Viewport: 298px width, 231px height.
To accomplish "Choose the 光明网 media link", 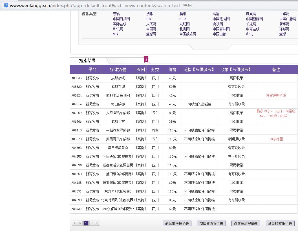I will 185,24.
